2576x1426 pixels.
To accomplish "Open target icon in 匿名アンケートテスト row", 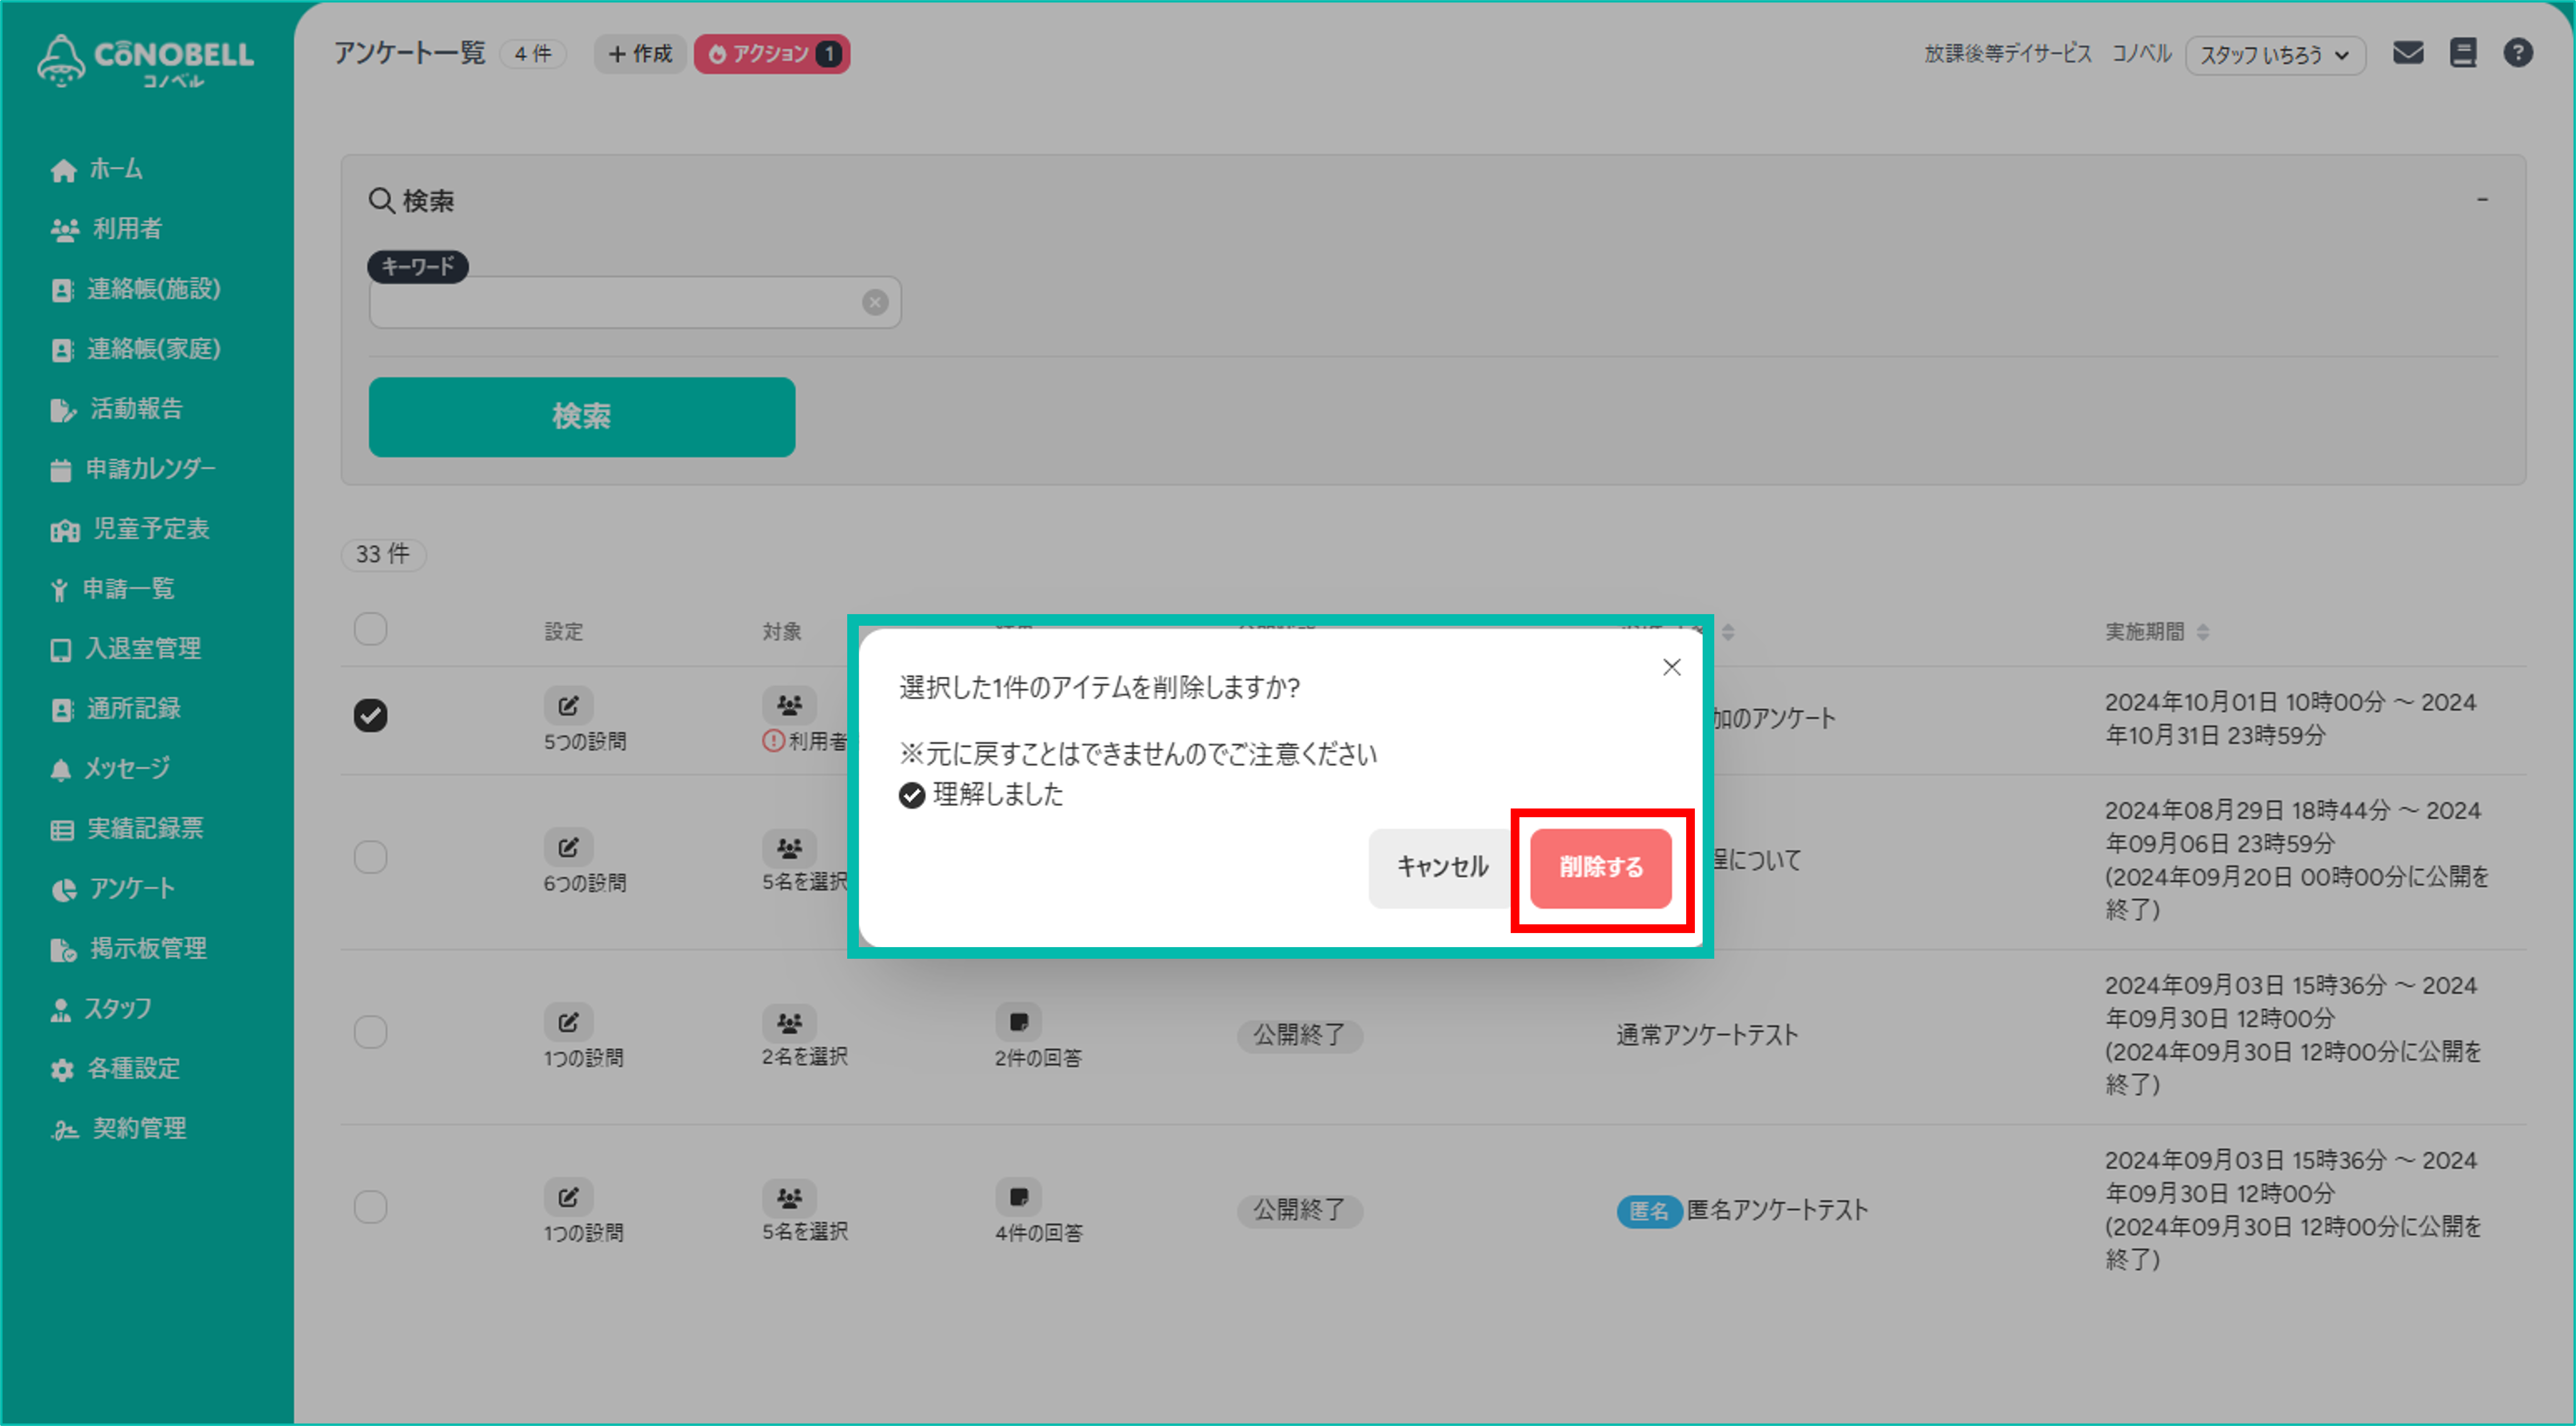I will pyautogui.click(x=790, y=1198).
